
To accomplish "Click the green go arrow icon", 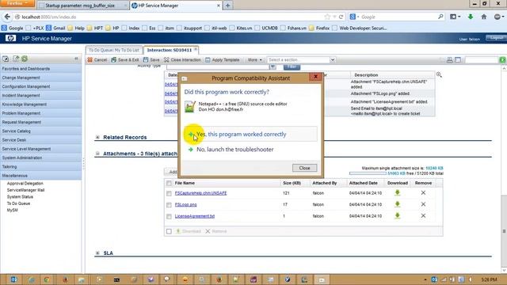I will click(x=502, y=60).
